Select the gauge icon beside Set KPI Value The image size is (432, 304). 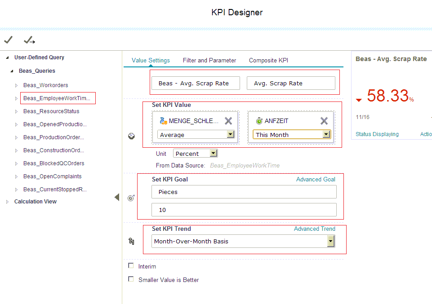click(x=131, y=136)
